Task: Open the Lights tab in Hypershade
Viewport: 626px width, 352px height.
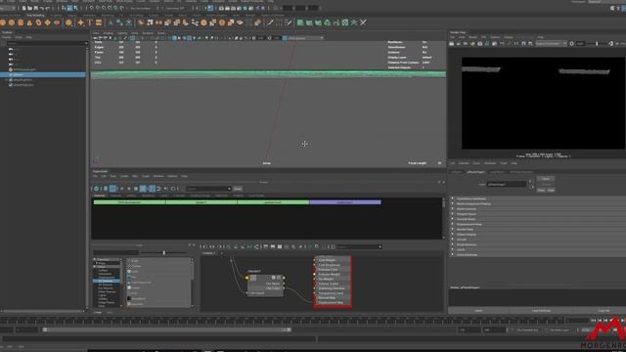Action: (164, 196)
